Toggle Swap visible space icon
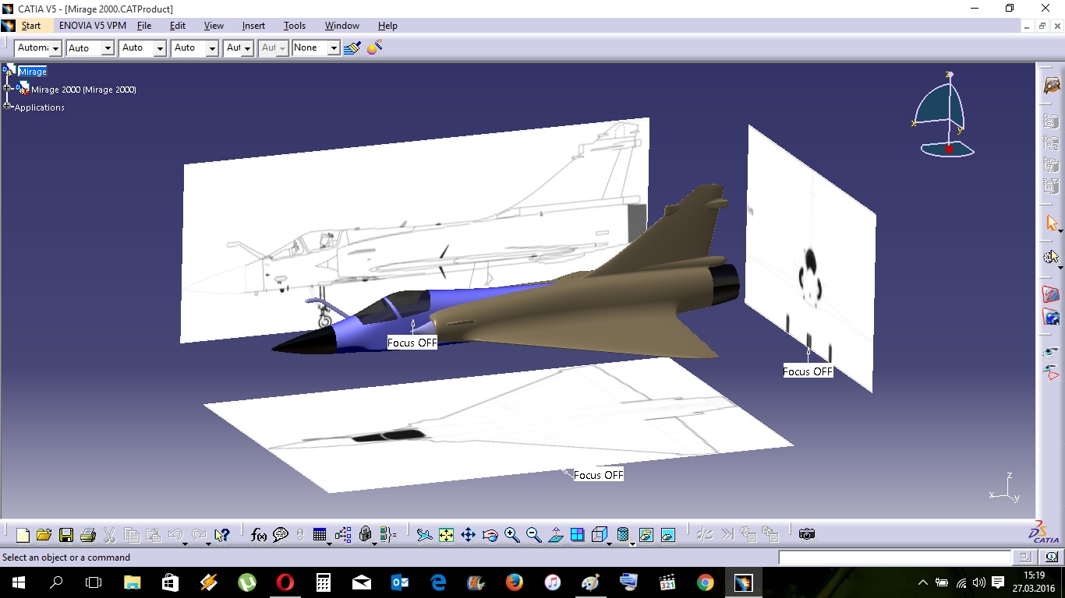The width and height of the screenshot is (1065, 598). (x=668, y=535)
